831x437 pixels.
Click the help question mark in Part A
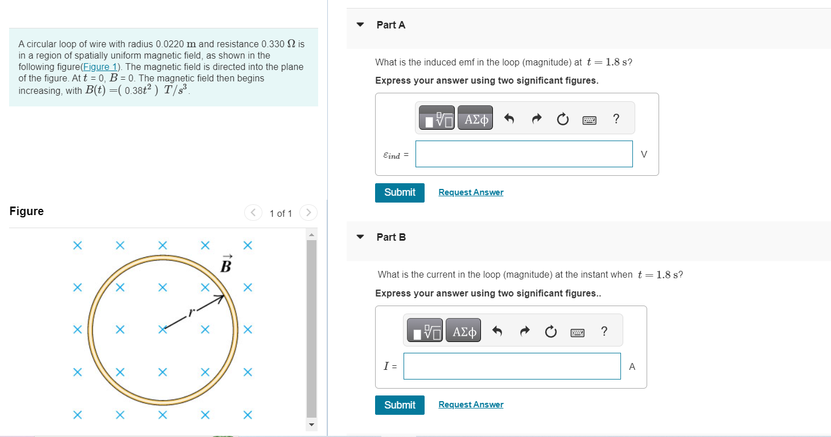[616, 118]
